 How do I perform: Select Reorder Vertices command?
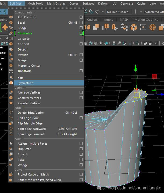coord(49,103)
